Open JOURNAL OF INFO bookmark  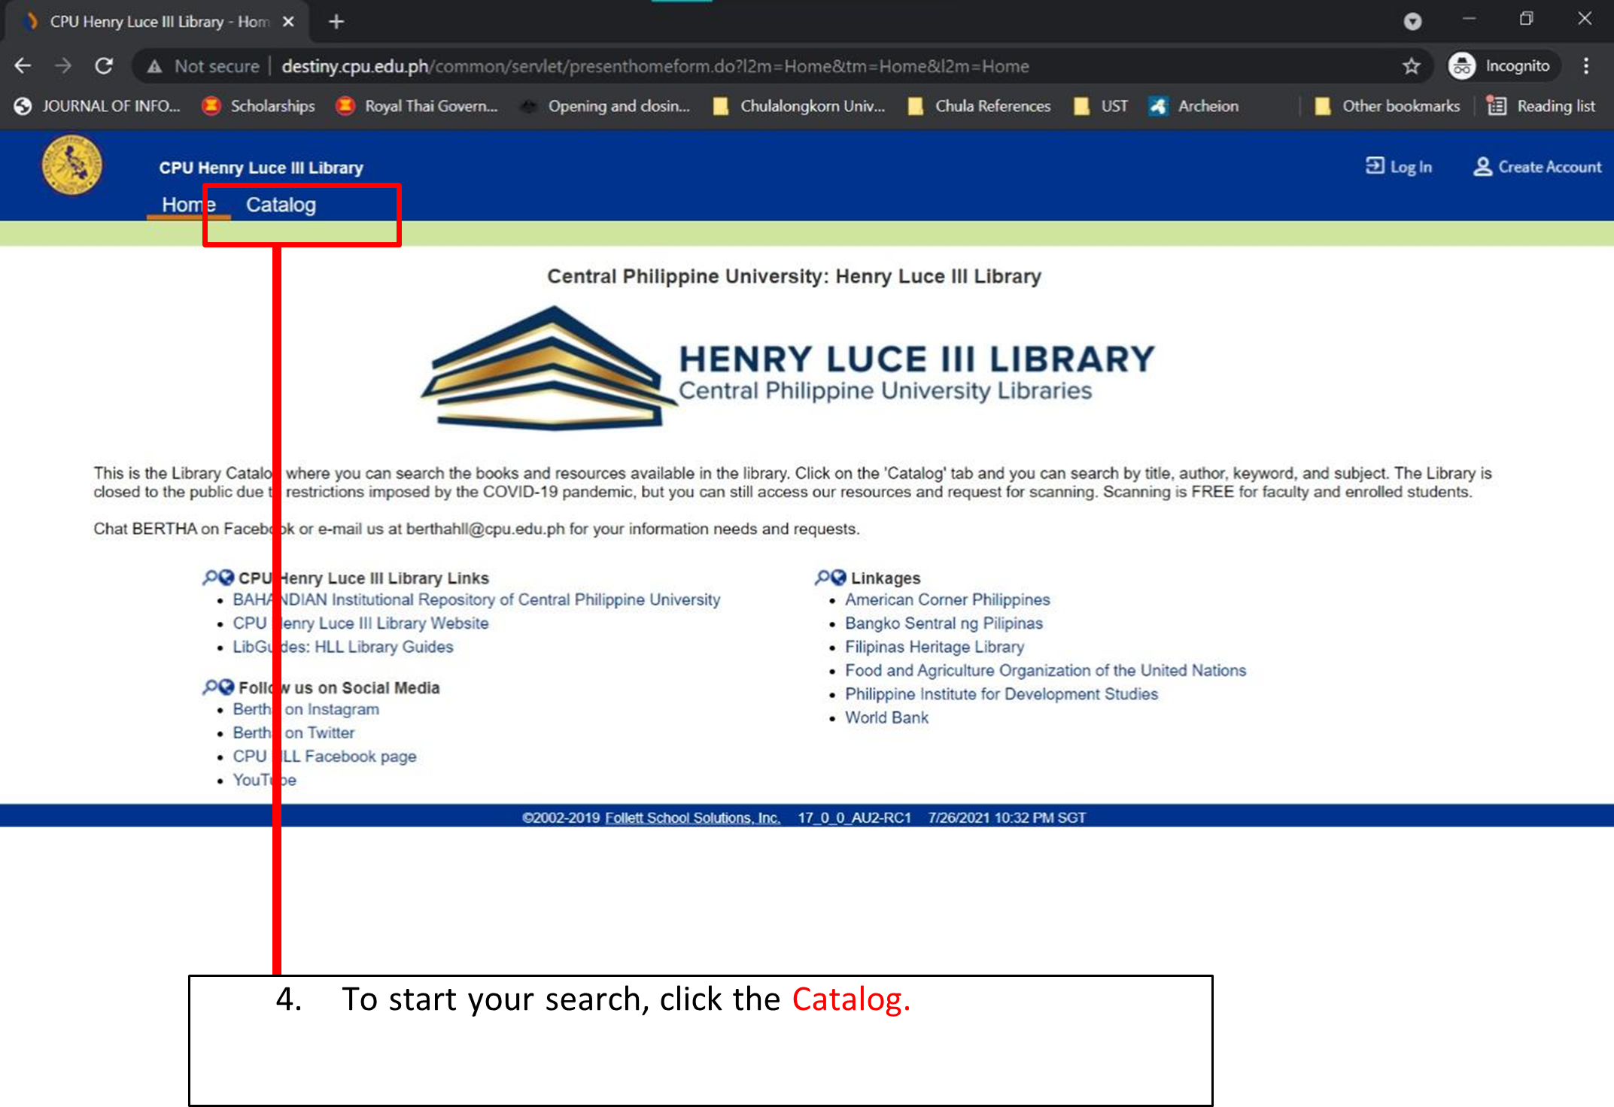(x=98, y=106)
